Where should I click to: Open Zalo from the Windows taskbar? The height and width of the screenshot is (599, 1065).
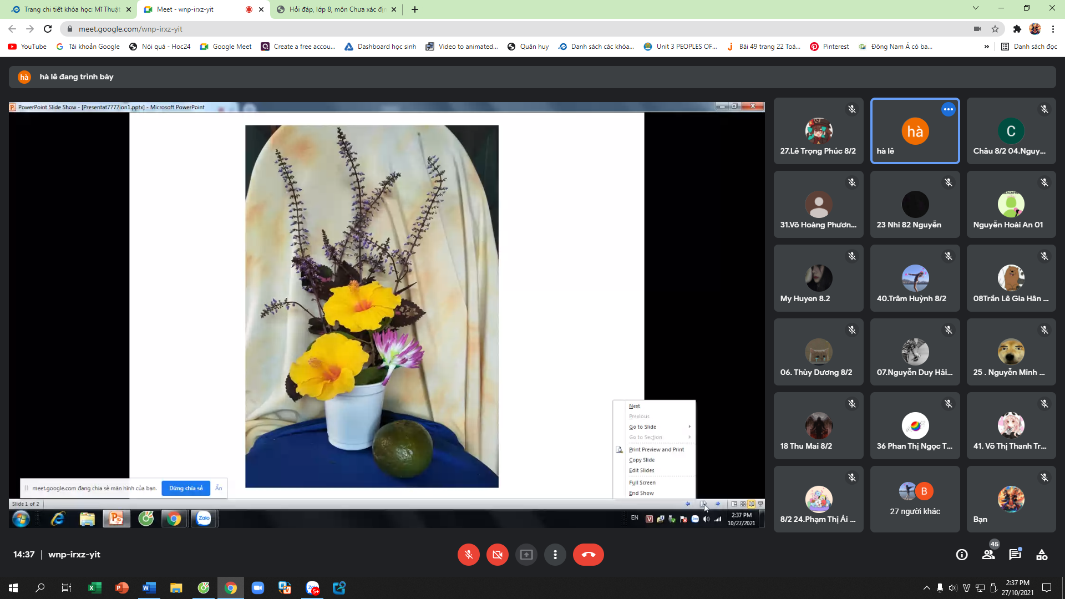coord(312,588)
